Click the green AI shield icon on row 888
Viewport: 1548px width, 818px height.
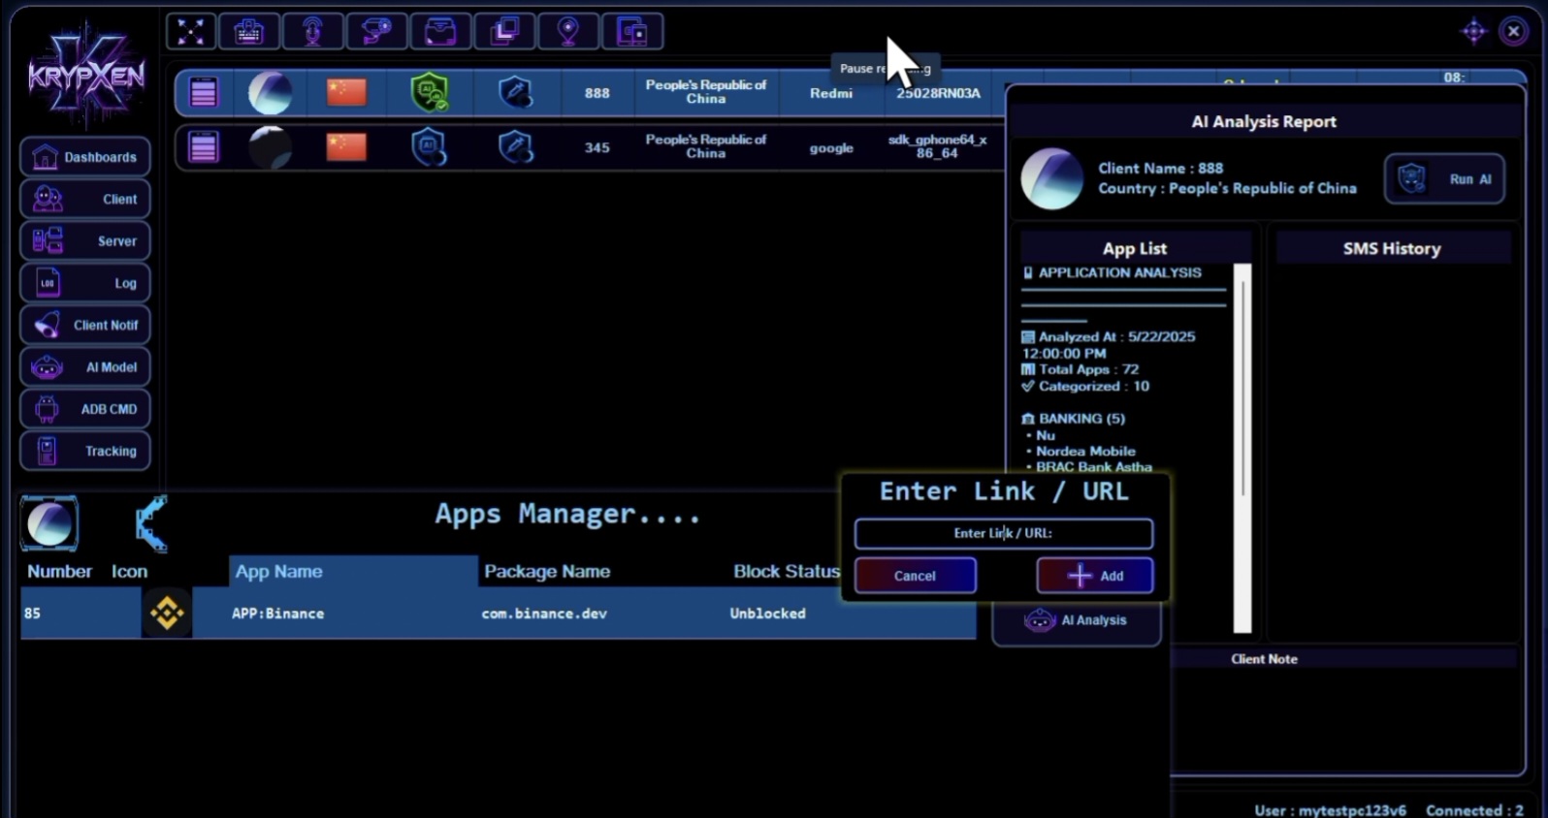[x=430, y=93]
